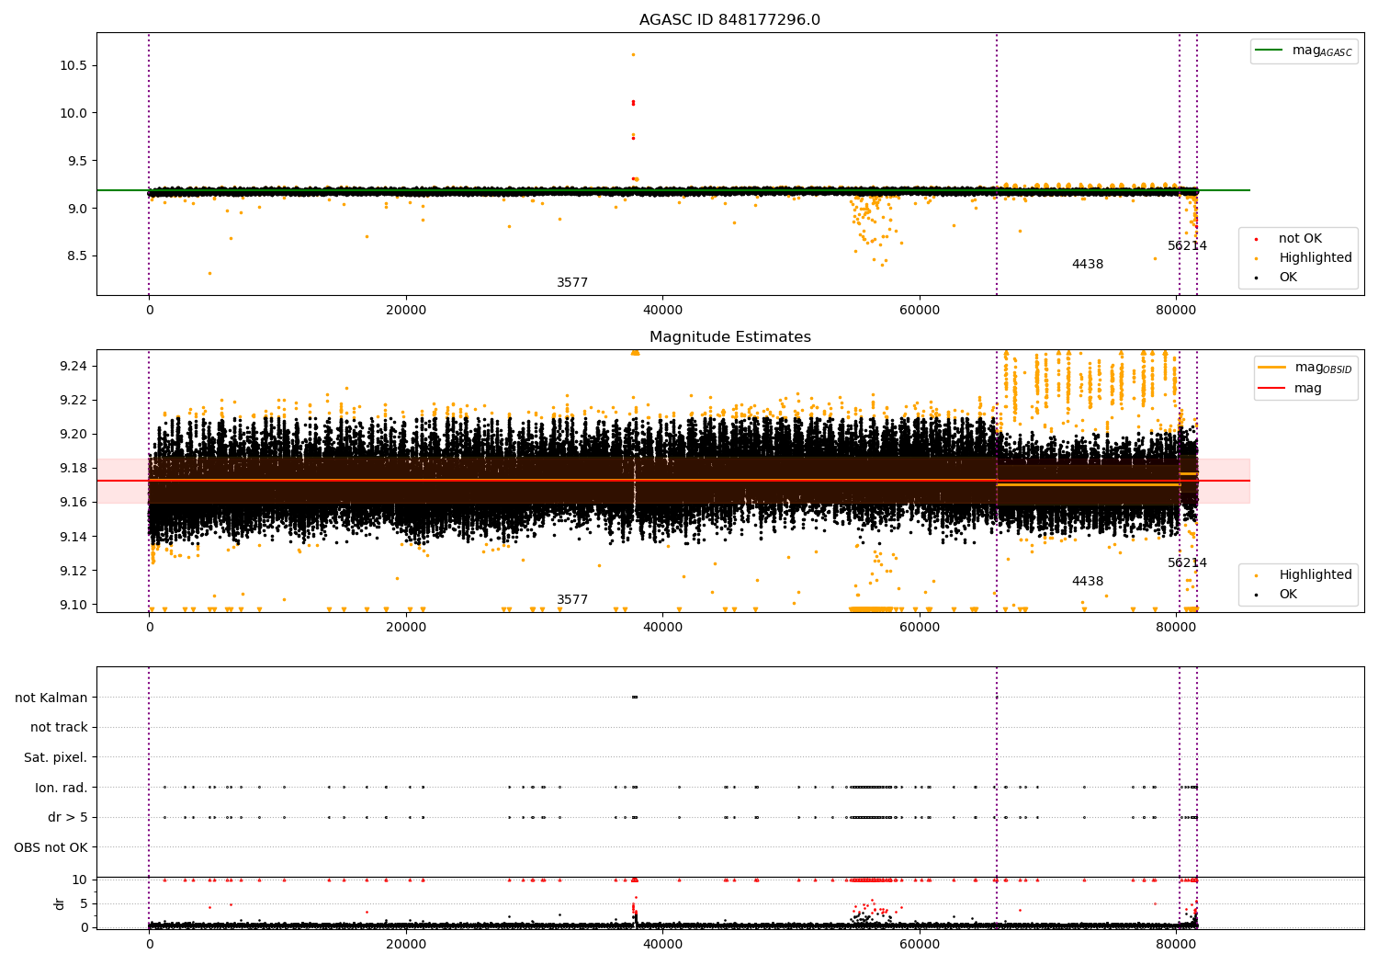This screenshot has height=965, width=1378.
Task: Click the 9.24 y-axis tick label
Action: (x=74, y=366)
